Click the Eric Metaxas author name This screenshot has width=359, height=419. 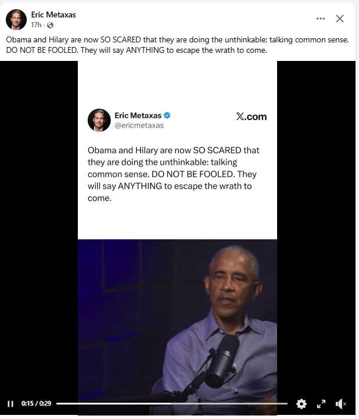pos(53,15)
